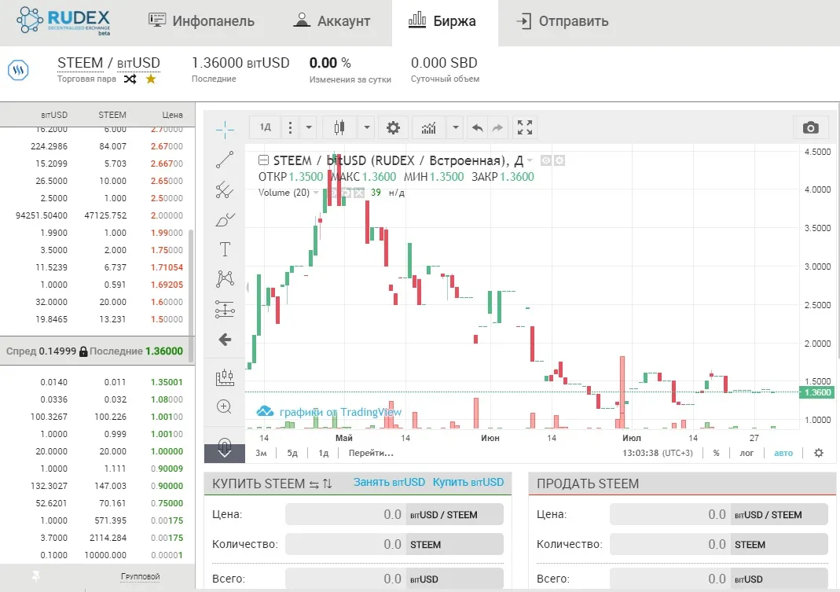
Task: Undo last chart action
Action: pyautogui.click(x=477, y=127)
